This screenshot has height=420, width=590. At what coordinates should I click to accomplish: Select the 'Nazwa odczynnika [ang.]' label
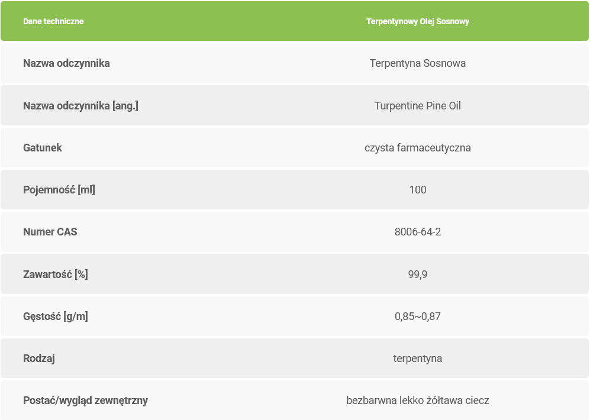tap(80, 106)
